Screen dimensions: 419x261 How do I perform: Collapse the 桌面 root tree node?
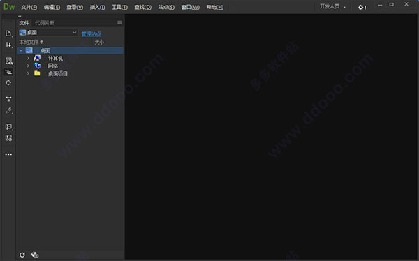pos(21,50)
